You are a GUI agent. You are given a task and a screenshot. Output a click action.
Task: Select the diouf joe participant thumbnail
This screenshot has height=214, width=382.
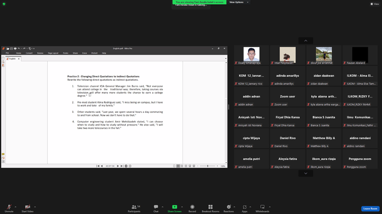[x=324, y=55]
